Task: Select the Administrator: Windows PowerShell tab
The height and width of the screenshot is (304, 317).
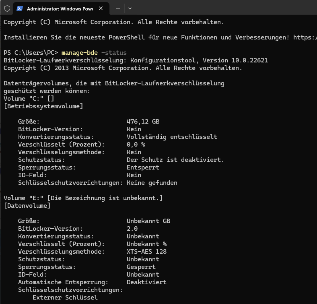Action: pyautogui.click(x=61, y=8)
